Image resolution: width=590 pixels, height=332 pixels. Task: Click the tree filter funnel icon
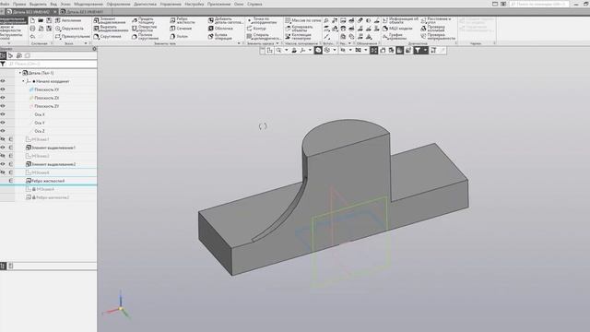[3, 64]
